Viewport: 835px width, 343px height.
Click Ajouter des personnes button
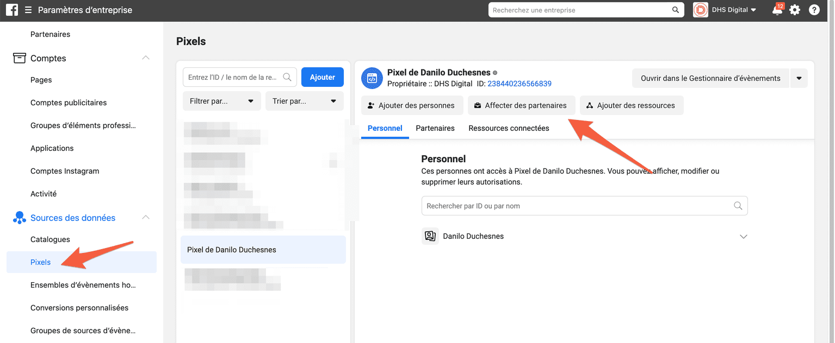pyautogui.click(x=412, y=105)
